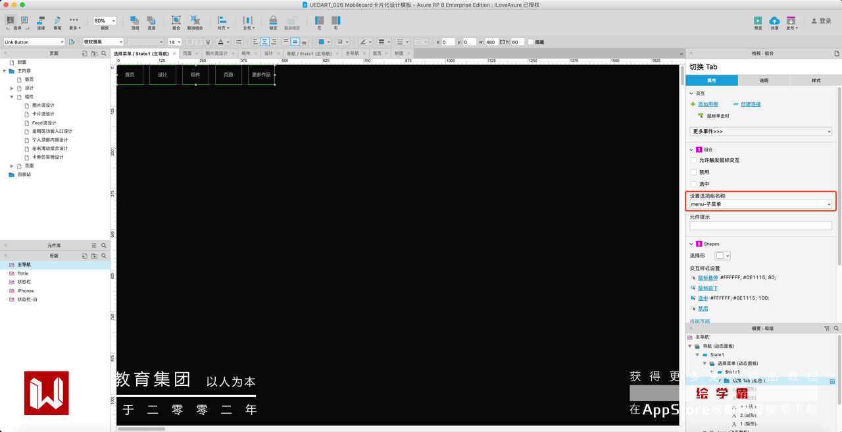
Task: Open the 样式 inspector tab
Action: (816, 80)
